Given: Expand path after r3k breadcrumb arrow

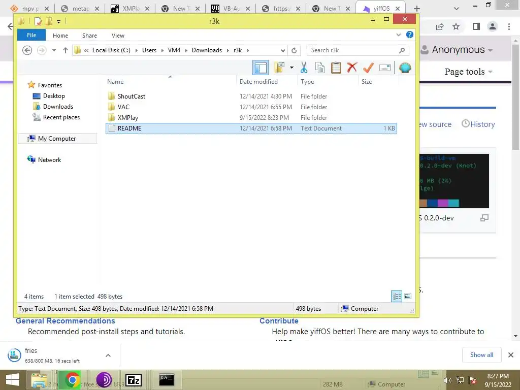Looking at the screenshot, I should (247, 50).
